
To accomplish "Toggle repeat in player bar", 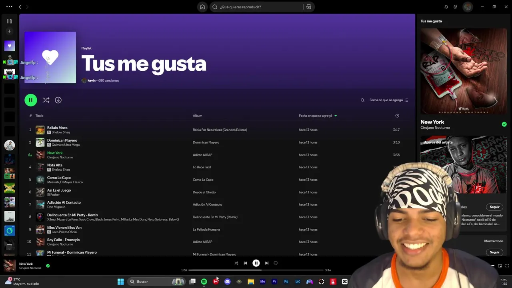I will click(276, 263).
